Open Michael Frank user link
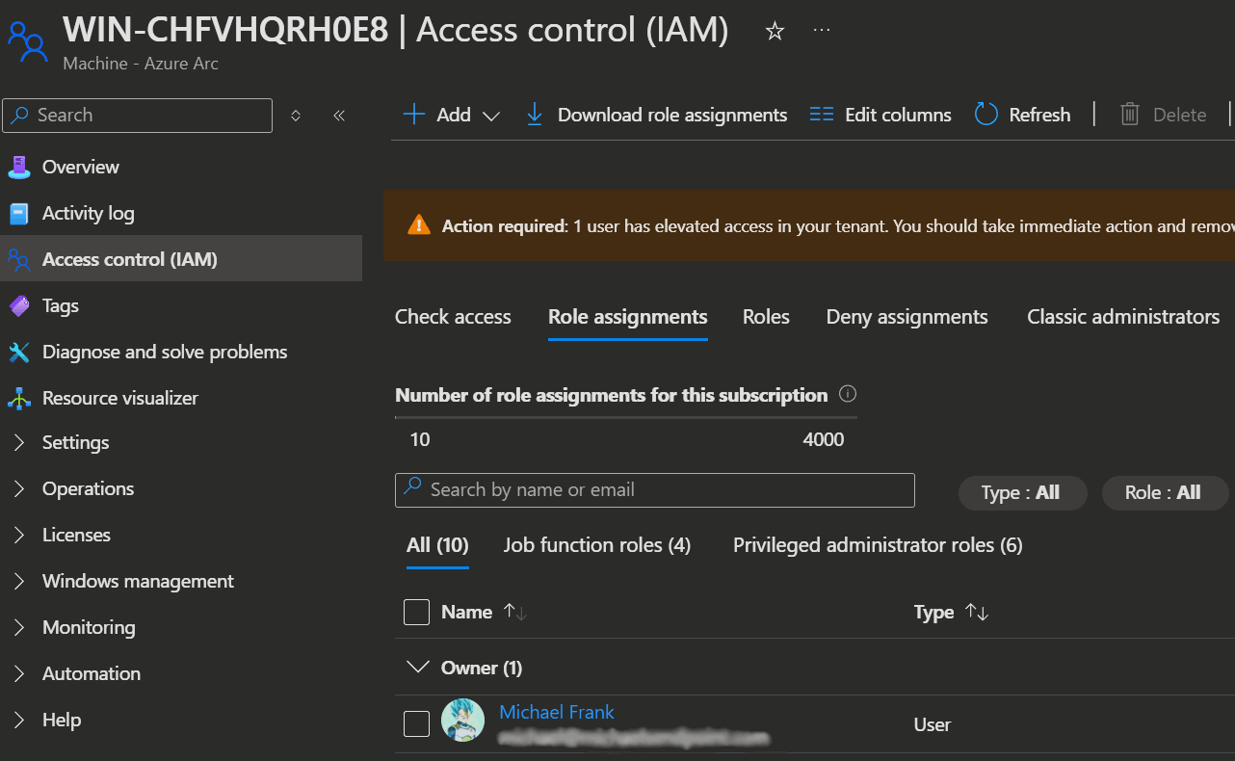This screenshot has height=761, width=1235. click(557, 712)
